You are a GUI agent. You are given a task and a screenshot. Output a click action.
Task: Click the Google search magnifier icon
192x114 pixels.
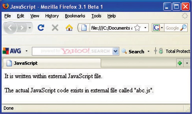coord(183,27)
